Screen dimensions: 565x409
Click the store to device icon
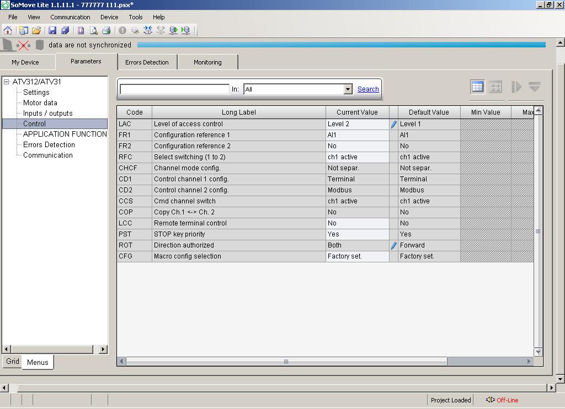pos(186,30)
